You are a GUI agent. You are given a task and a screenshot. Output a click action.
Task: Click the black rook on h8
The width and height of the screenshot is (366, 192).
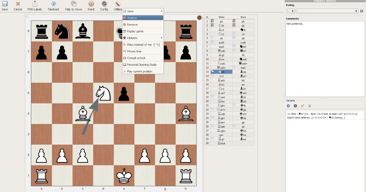[186, 31]
